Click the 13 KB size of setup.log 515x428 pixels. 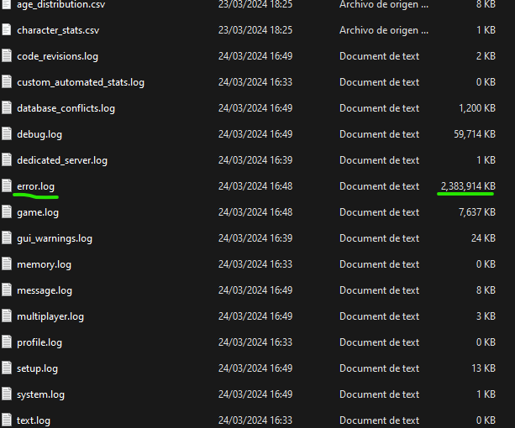[483, 368]
